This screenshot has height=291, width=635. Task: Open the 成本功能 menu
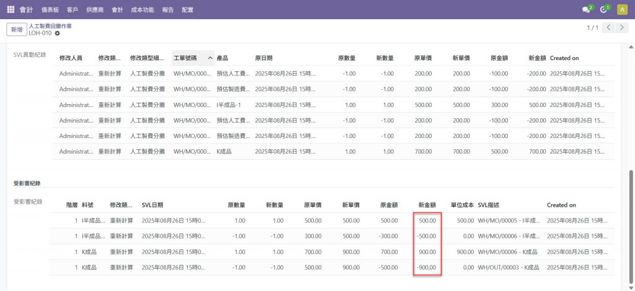coord(143,10)
